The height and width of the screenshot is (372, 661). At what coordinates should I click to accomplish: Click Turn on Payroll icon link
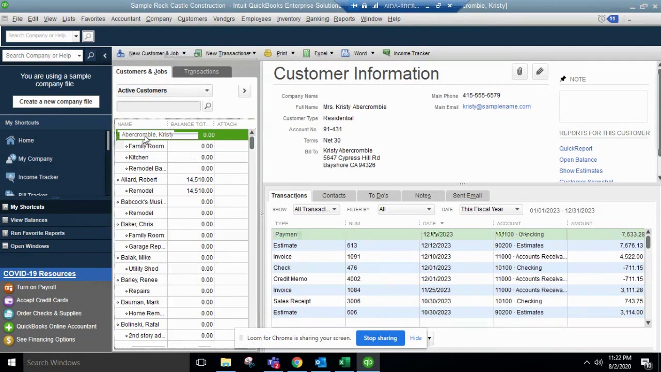pyautogui.click(x=8, y=287)
